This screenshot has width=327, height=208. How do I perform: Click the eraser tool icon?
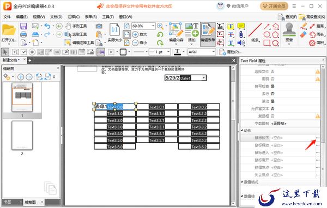(304, 34)
